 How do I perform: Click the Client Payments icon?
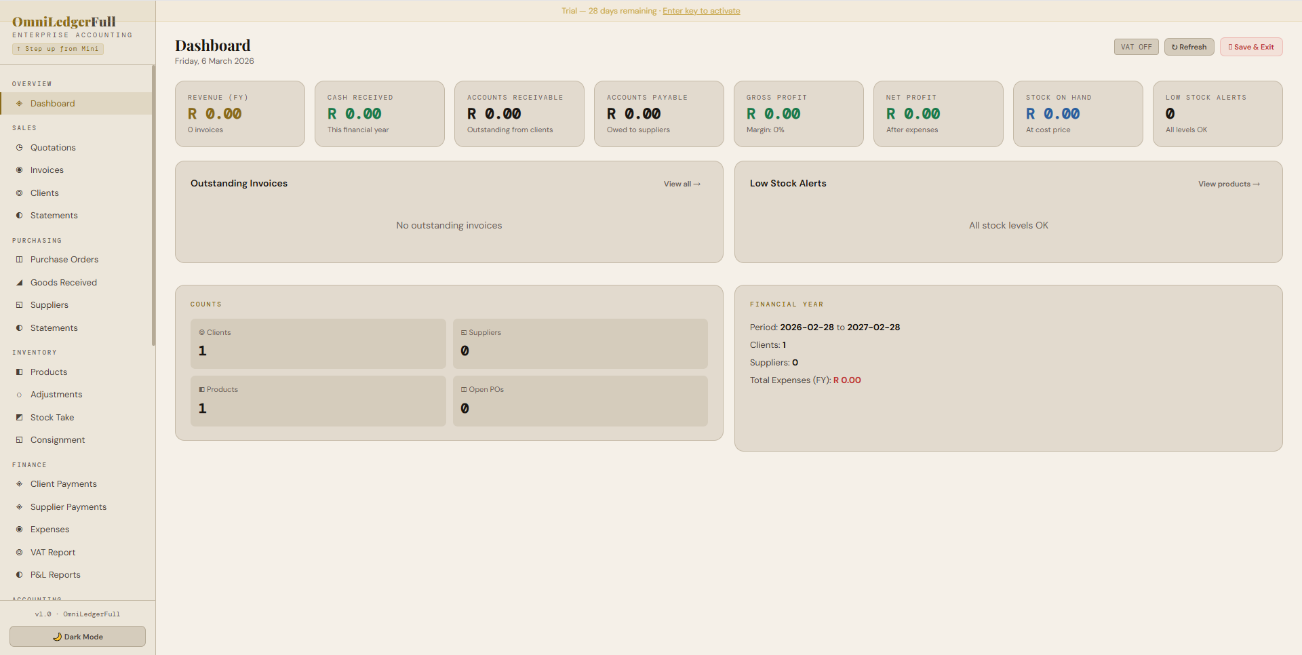pos(20,483)
